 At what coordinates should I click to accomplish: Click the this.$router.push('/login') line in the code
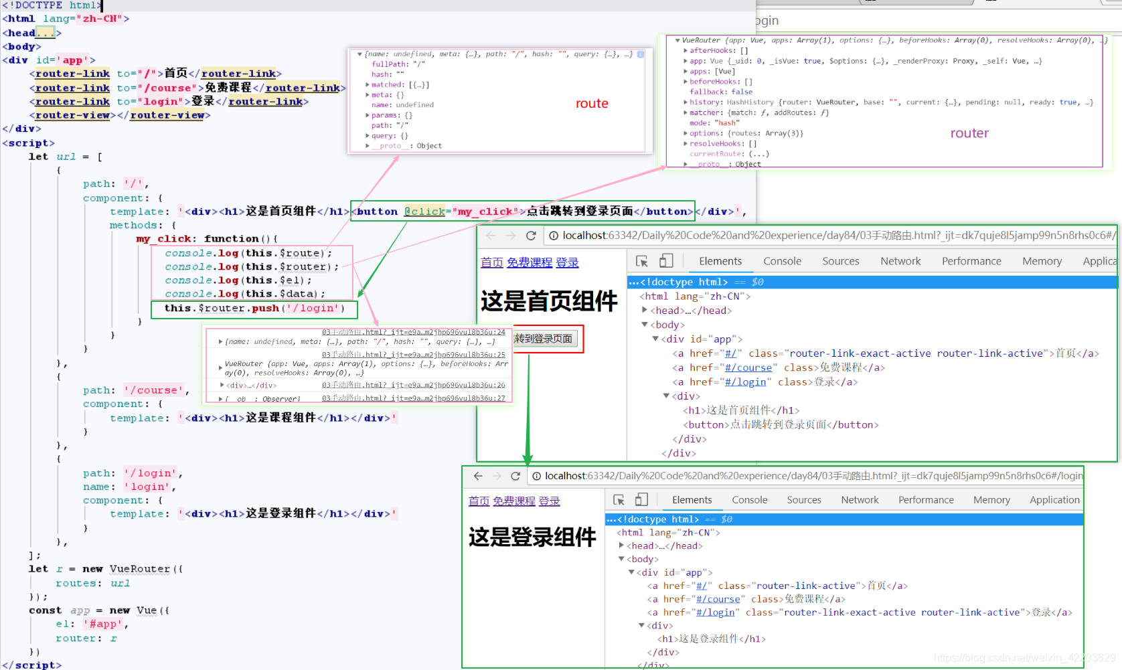click(254, 309)
